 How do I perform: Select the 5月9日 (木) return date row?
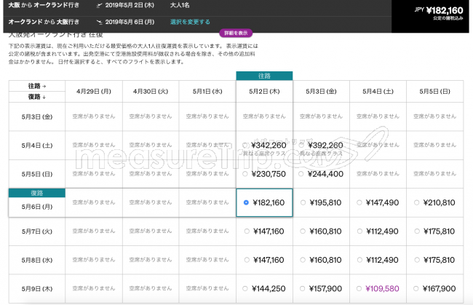pos(37,289)
